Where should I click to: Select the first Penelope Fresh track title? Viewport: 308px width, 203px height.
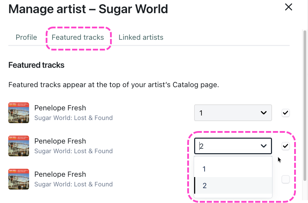pyautogui.click(x=60, y=108)
